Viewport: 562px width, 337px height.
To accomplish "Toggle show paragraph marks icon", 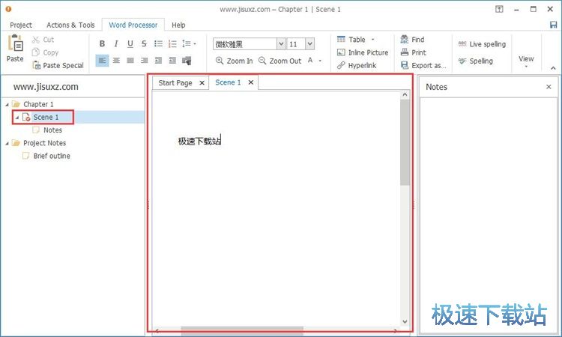I will pos(187,61).
